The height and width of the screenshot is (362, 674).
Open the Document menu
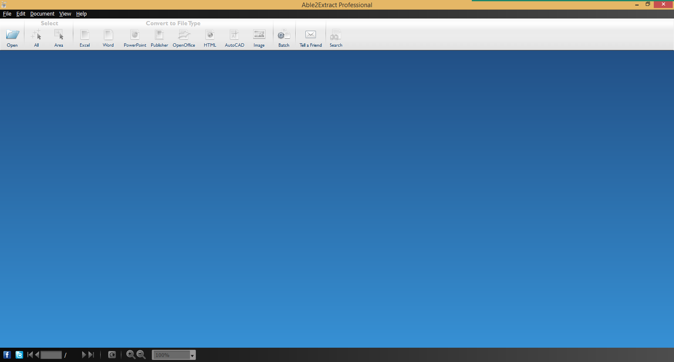tap(42, 14)
